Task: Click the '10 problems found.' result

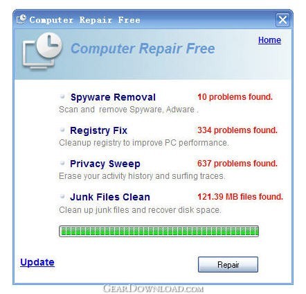Action: tap(235, 97)
